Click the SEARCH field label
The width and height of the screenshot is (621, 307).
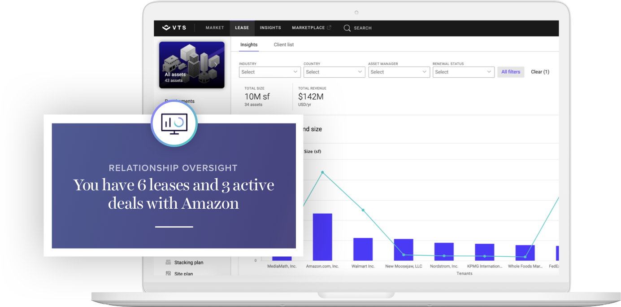363,28
